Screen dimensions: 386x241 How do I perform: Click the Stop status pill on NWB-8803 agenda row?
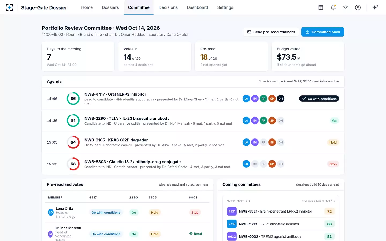click(x=333, y=164)
